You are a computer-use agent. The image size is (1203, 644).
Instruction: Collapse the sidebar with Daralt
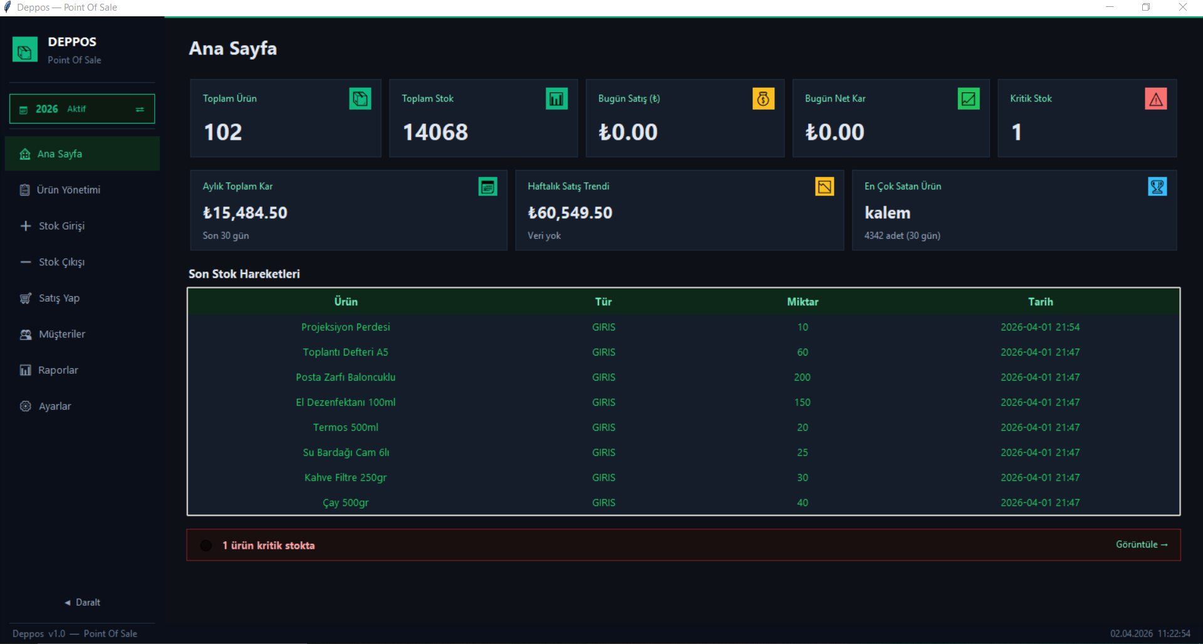pyautogui.click(x=82, y=602)
